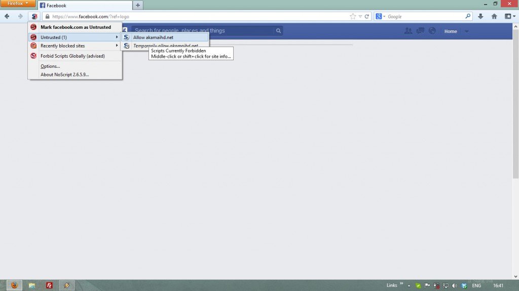The image size is (519, 291).
Task: Open Facebook messages icon
Action: (420, 31)
